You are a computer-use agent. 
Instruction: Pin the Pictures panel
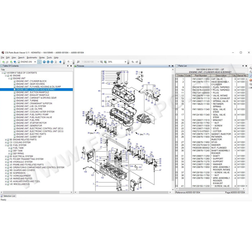point(169,66)
